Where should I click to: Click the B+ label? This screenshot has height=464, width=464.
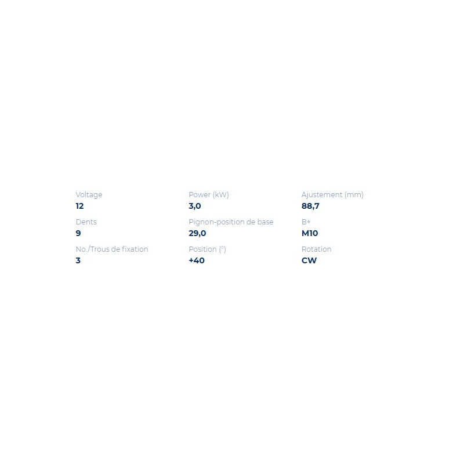306,222
